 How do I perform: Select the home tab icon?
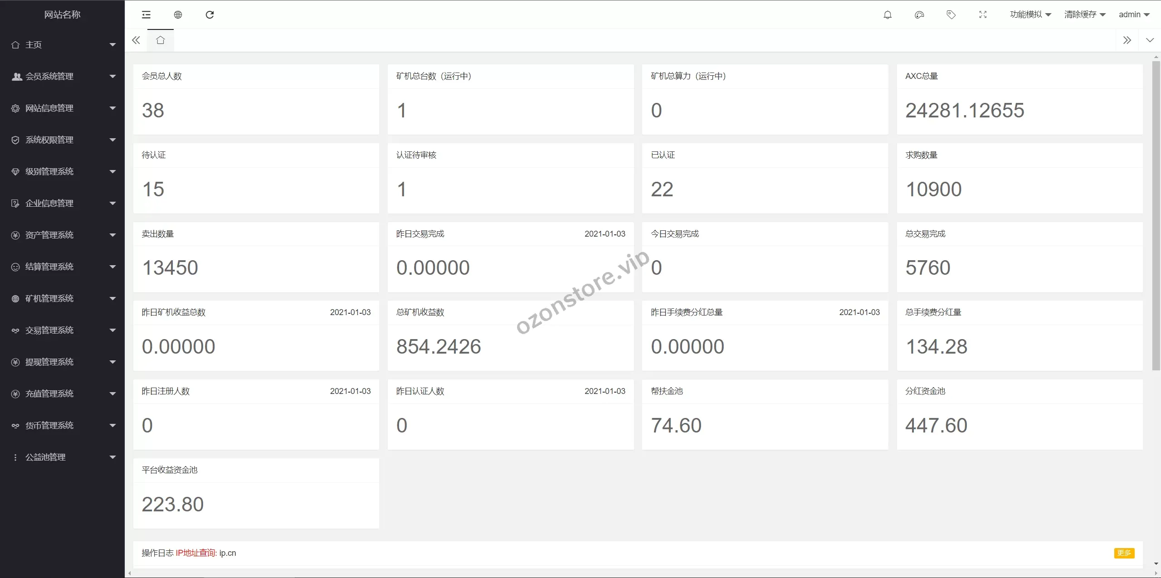[x=160, y=40]
